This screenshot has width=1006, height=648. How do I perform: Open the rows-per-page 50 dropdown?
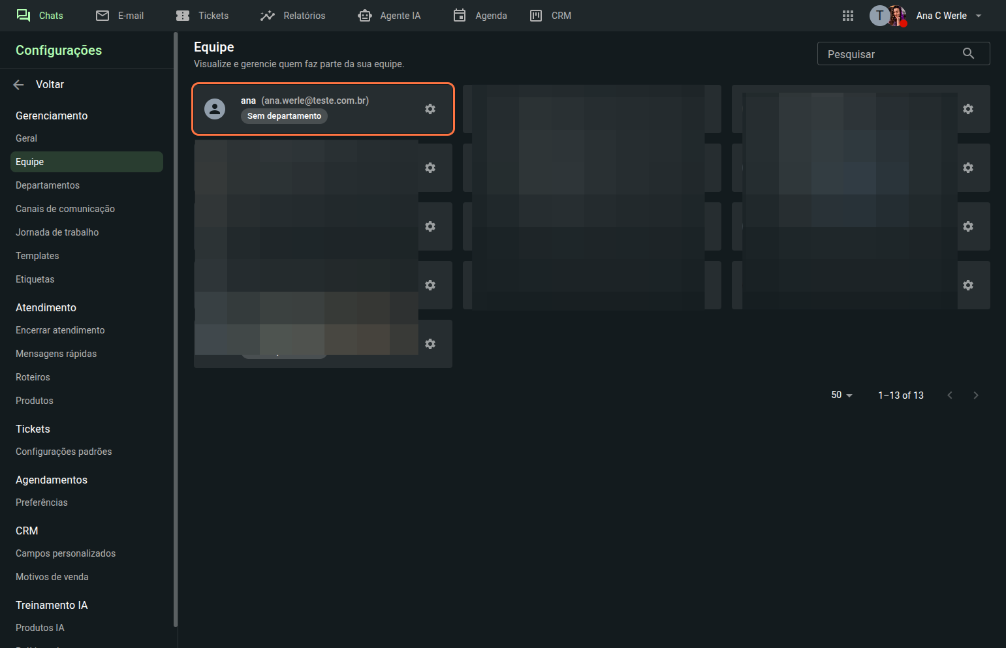[x=841, y=395]
